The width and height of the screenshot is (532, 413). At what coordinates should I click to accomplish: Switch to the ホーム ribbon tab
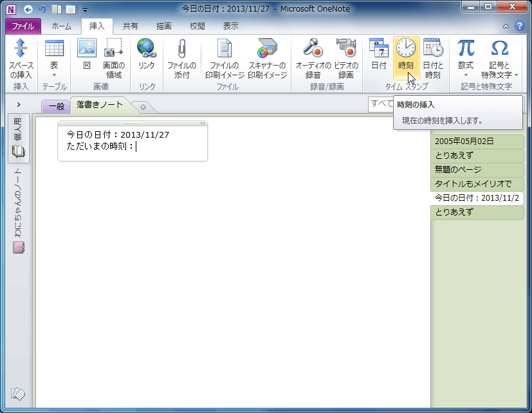(x=61, y=26)
